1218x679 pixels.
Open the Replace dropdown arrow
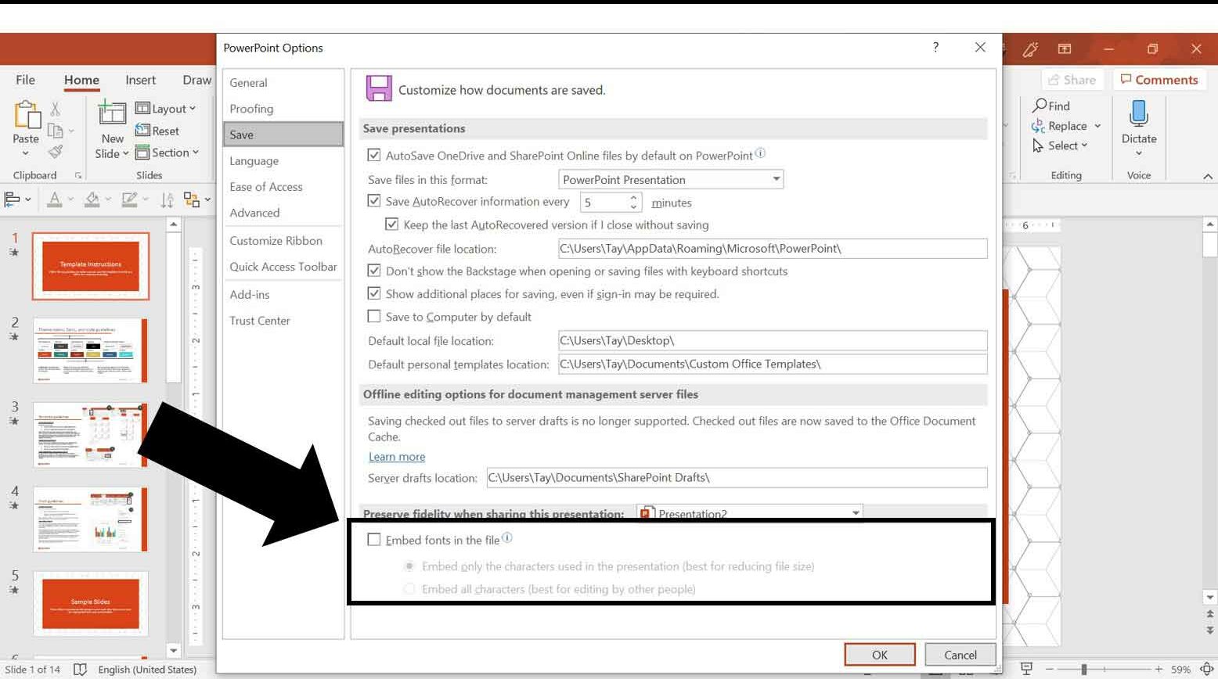pos(1097,126)
